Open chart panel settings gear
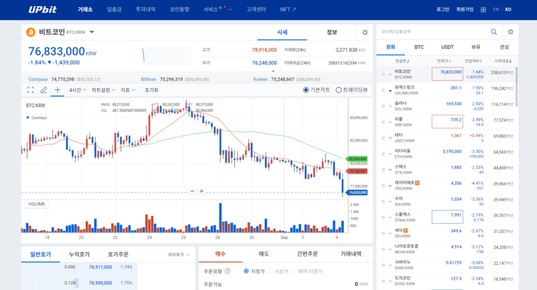 pos(365,32)
